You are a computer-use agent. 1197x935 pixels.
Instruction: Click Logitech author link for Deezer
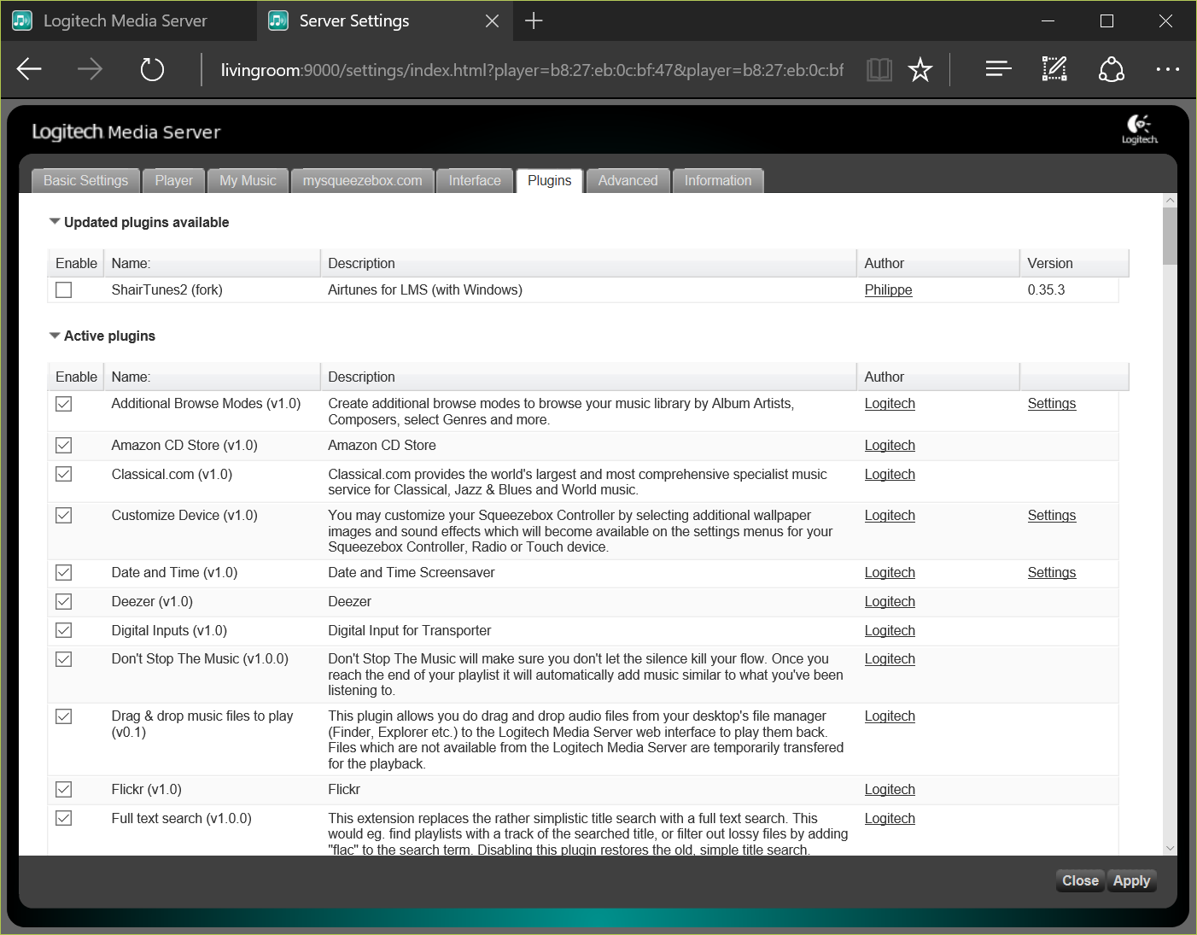(890, 602)
